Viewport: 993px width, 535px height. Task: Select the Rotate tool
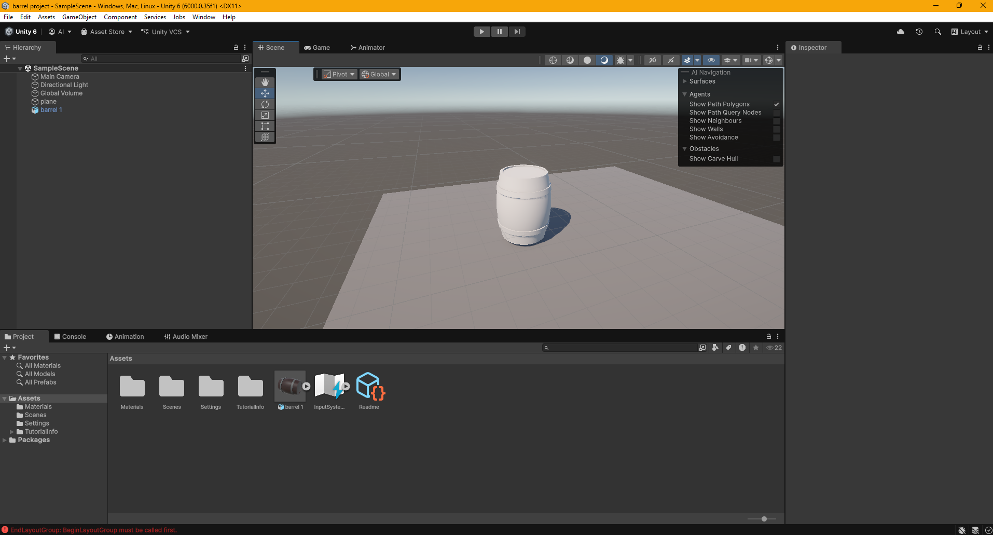click(265, 104)
